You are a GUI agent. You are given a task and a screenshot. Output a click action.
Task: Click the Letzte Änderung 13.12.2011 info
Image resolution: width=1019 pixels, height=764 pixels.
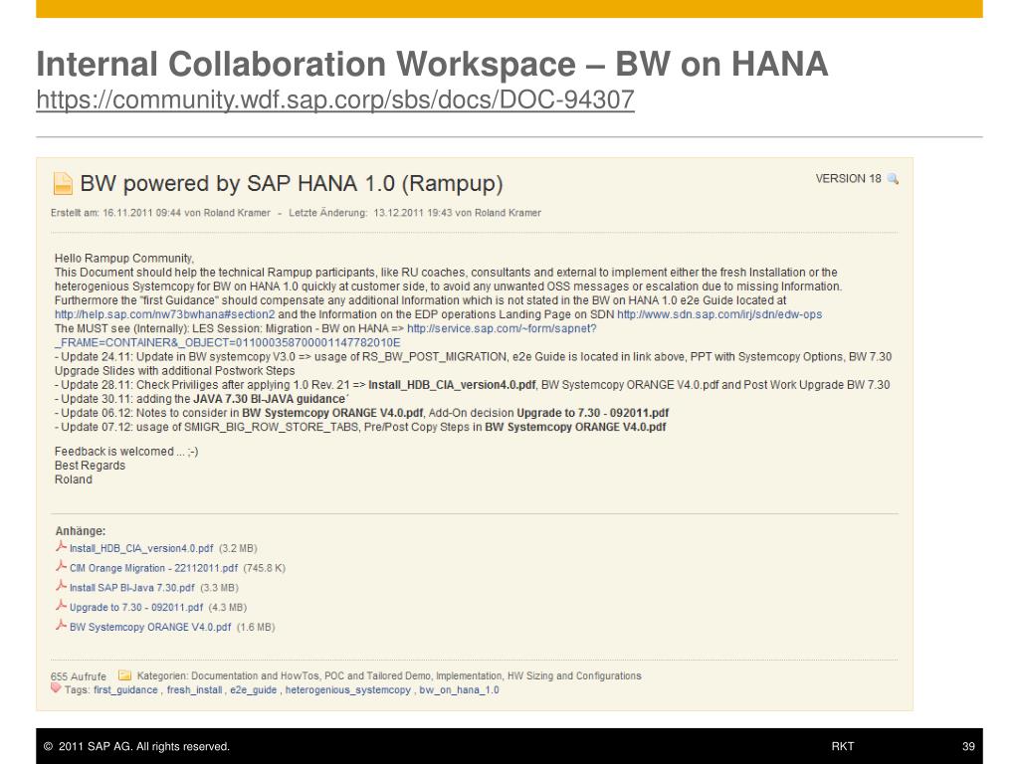[x=415, y=213]
